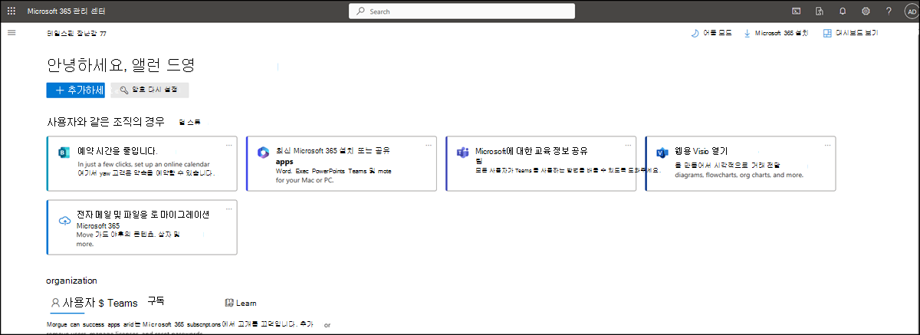
Task: Open the document icon in the header
Action: coord(820,11)
